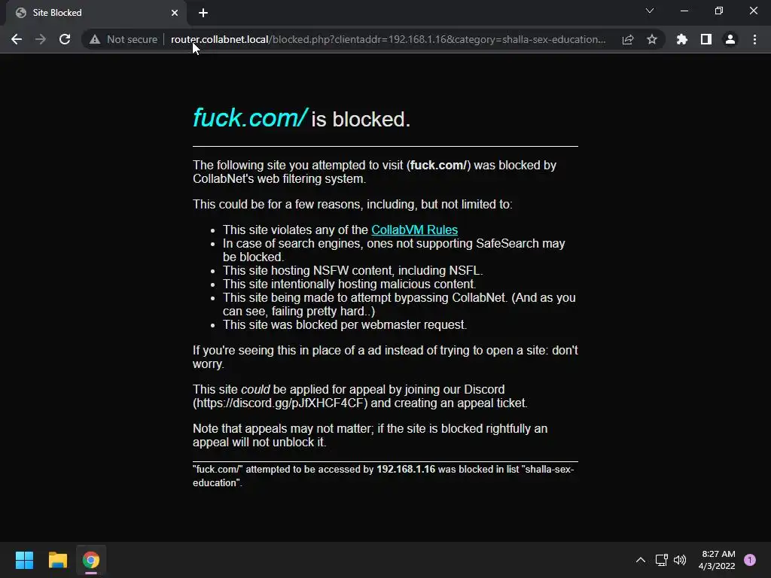Click the Not secure warning icon
771x578 pixels.
[95, 39]
